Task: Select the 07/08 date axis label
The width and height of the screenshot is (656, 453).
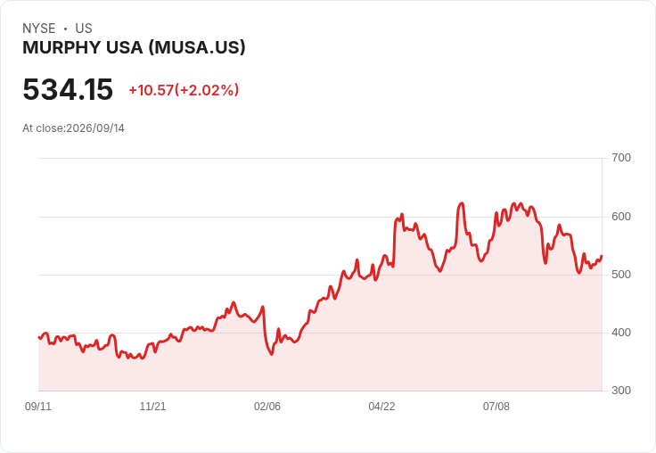Action: [496, 406]
